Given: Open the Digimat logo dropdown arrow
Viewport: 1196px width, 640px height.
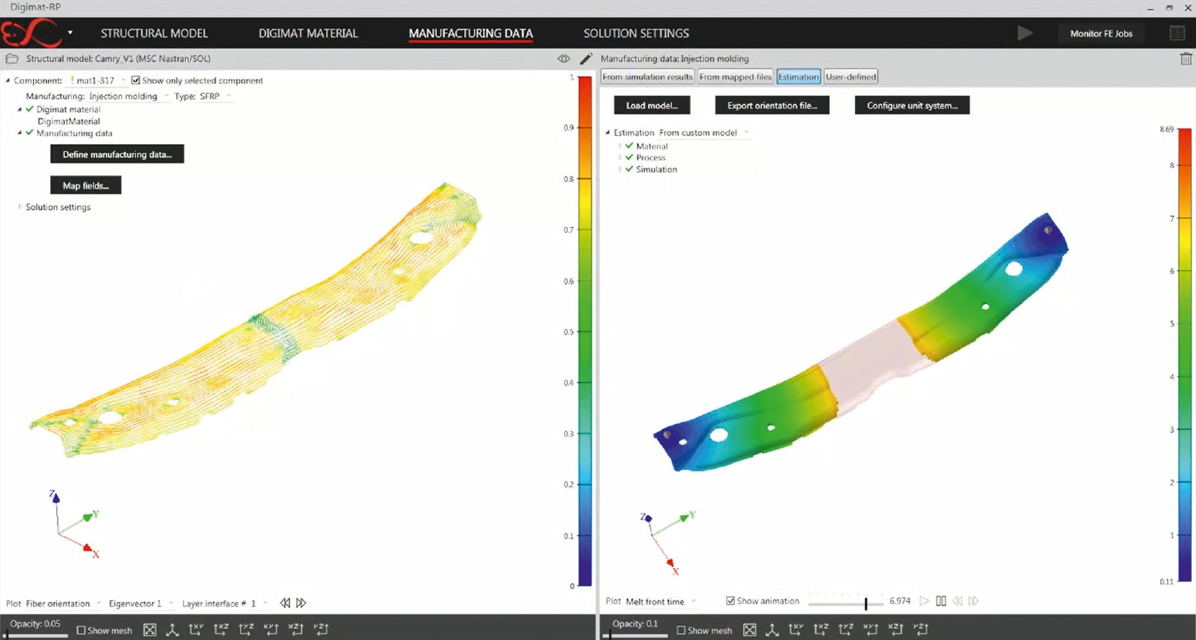Looking at the screenshot, I should pyautogui.click(x=70, y=33).
